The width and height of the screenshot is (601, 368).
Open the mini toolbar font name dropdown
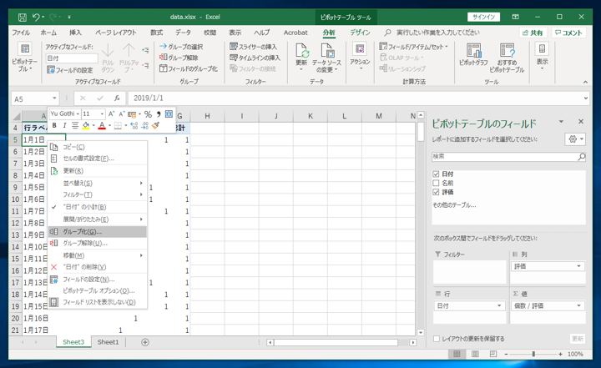[x=78, y=113]
